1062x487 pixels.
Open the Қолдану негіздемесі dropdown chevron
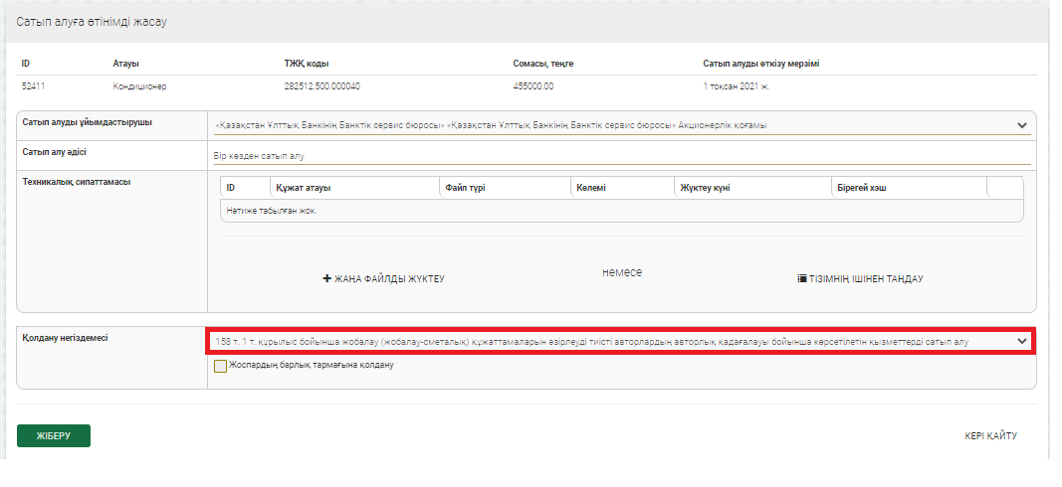[x=1021, y=341]
